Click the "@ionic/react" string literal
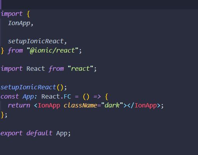This screenshot has width=198, height=155. point(53,51)
